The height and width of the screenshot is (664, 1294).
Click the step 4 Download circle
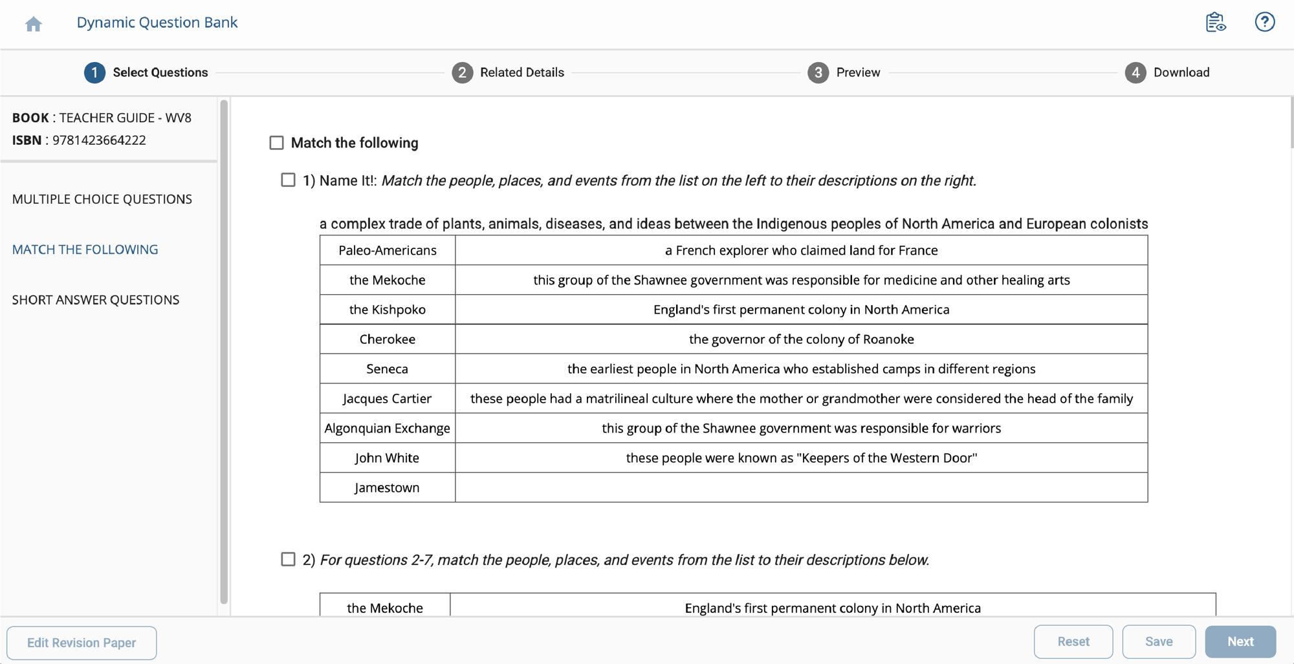(x=1135, y=72)
